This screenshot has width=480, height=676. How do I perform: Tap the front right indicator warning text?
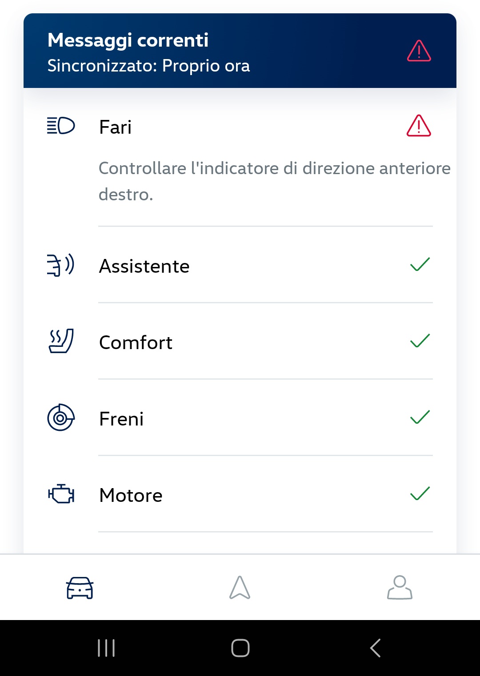point(274,181)
